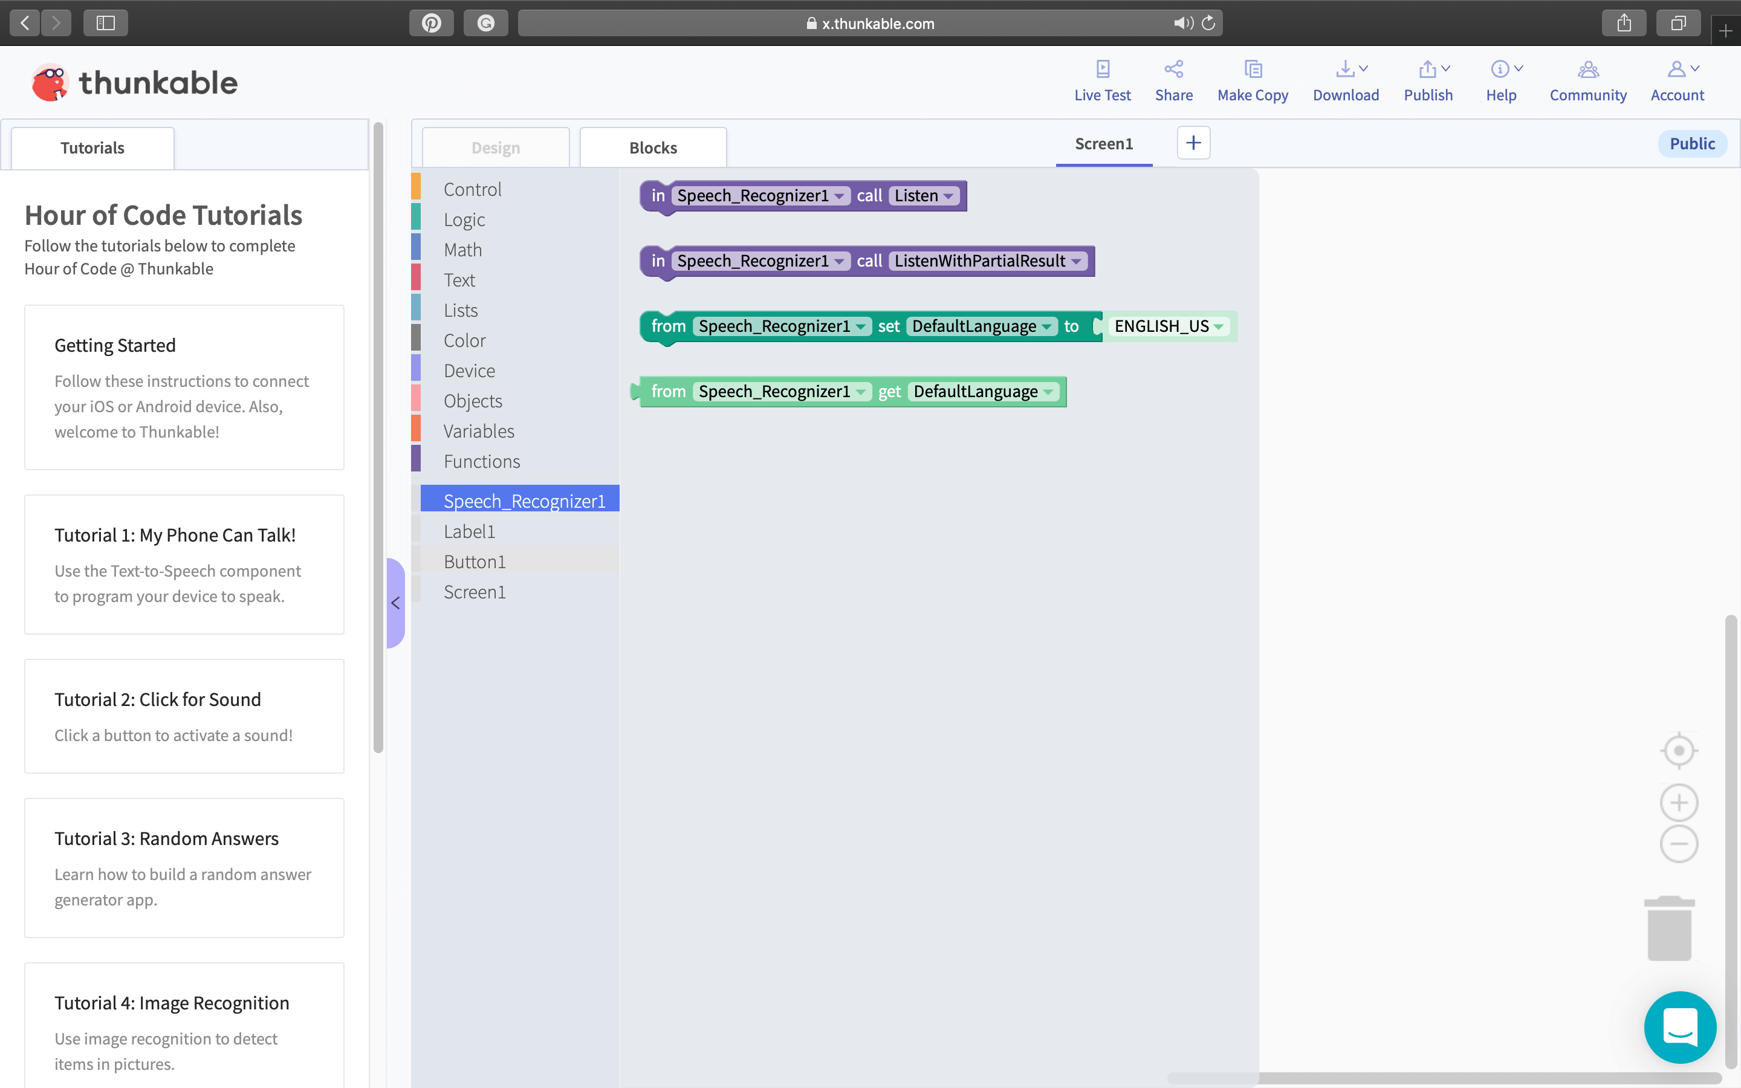Center workspace with the crosshair icon

point(1678,751)
